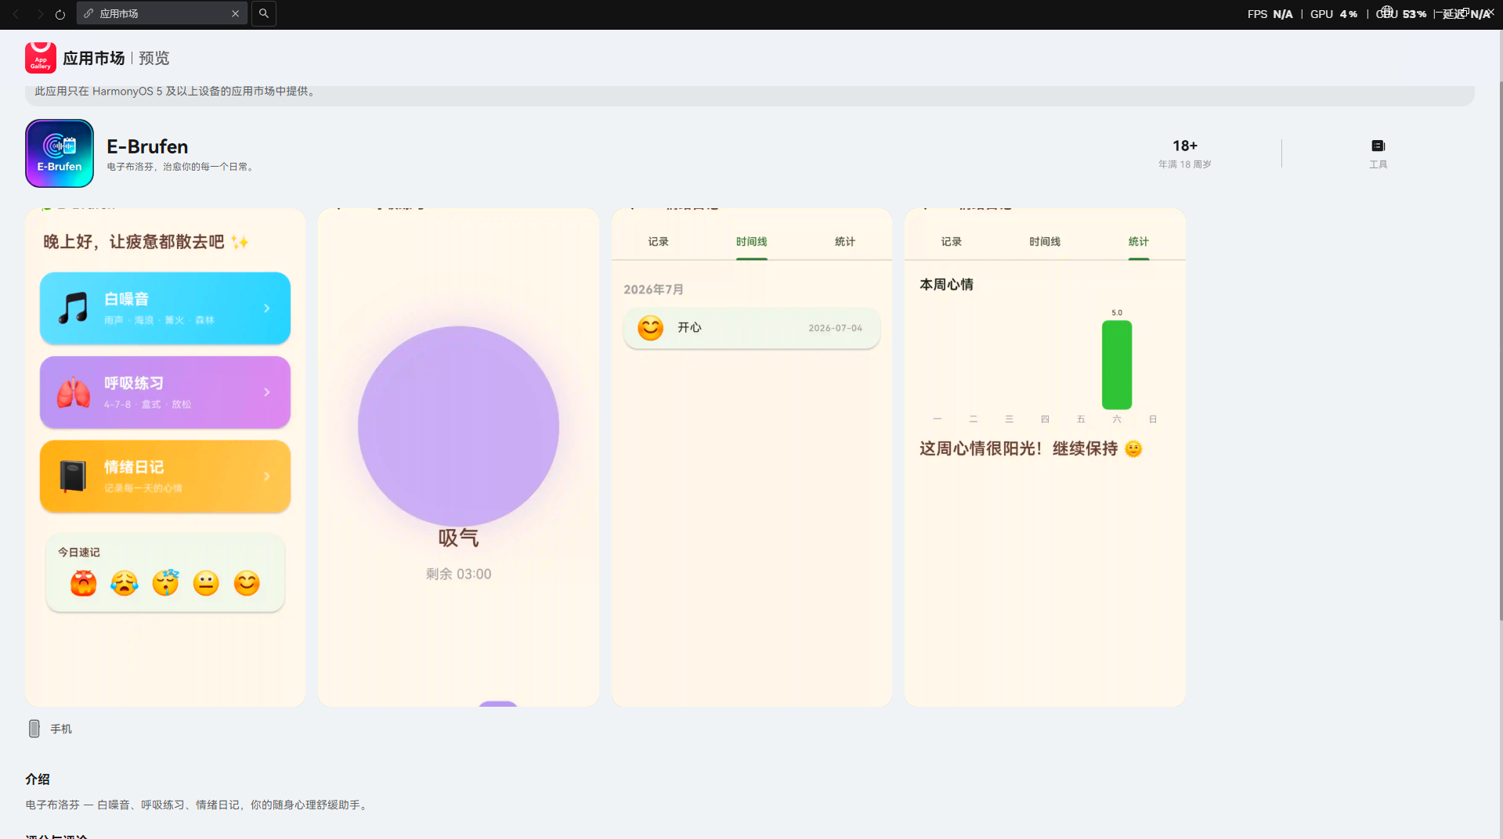The image size is (1503, 839).
Task: Click the purple breathing circle
Action: (458, 427)
